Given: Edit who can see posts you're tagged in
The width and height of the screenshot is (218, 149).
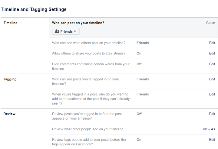Looking at the screenshot, I should point(212,79).
